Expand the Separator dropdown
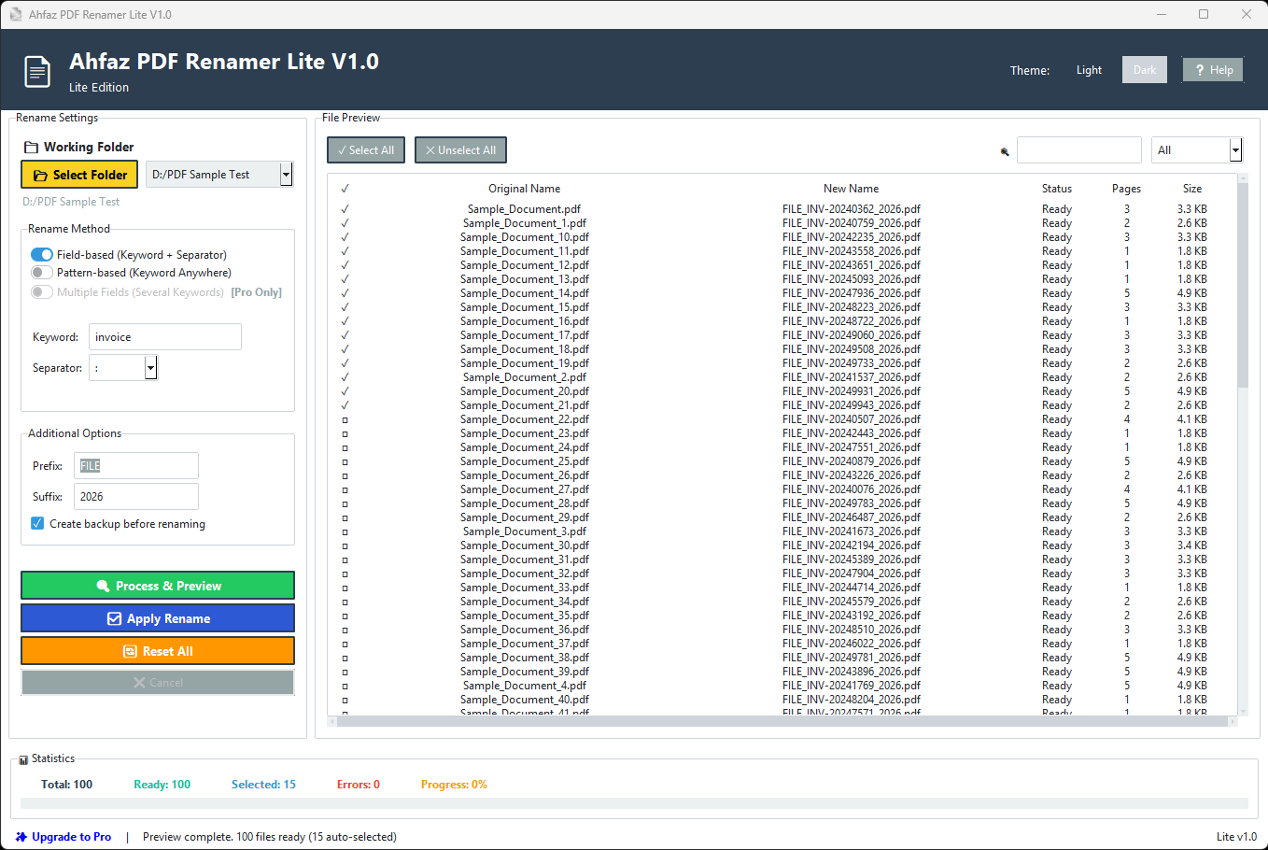The image size is (1268, 850). click(x=150, y=368)
